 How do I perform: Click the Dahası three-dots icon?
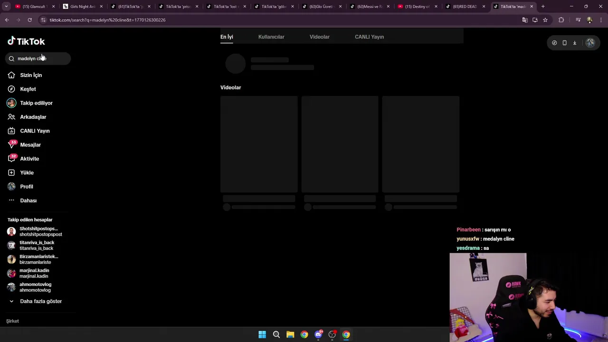[11, 200]
